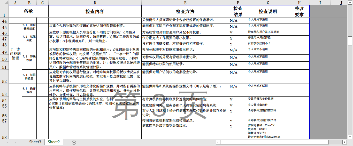Viewport: 353px width, 146px height.
Task: Click cell 关键岗位人员离职记录中包含已签署的保密承诺
Action: (x=185, y=20)
